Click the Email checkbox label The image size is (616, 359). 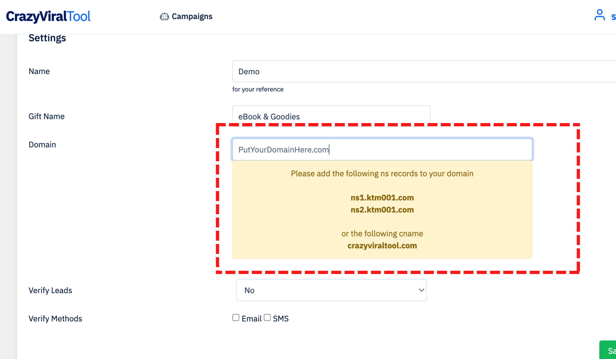(x=251, y=319)
